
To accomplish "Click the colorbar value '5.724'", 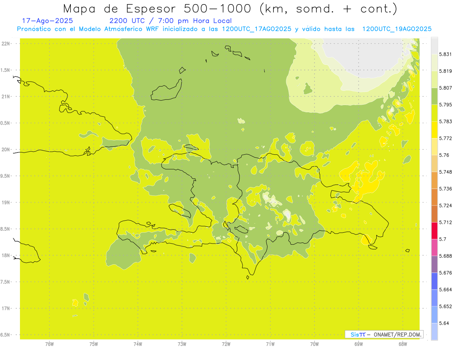I will point(445,206).
